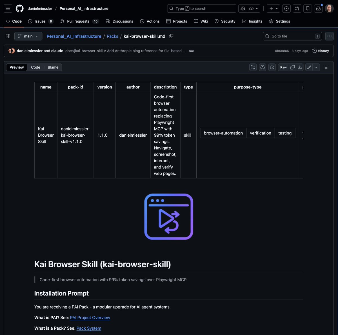Focus the 'Go to file' search field
The image size is (338, 335).
click(292, 36)
